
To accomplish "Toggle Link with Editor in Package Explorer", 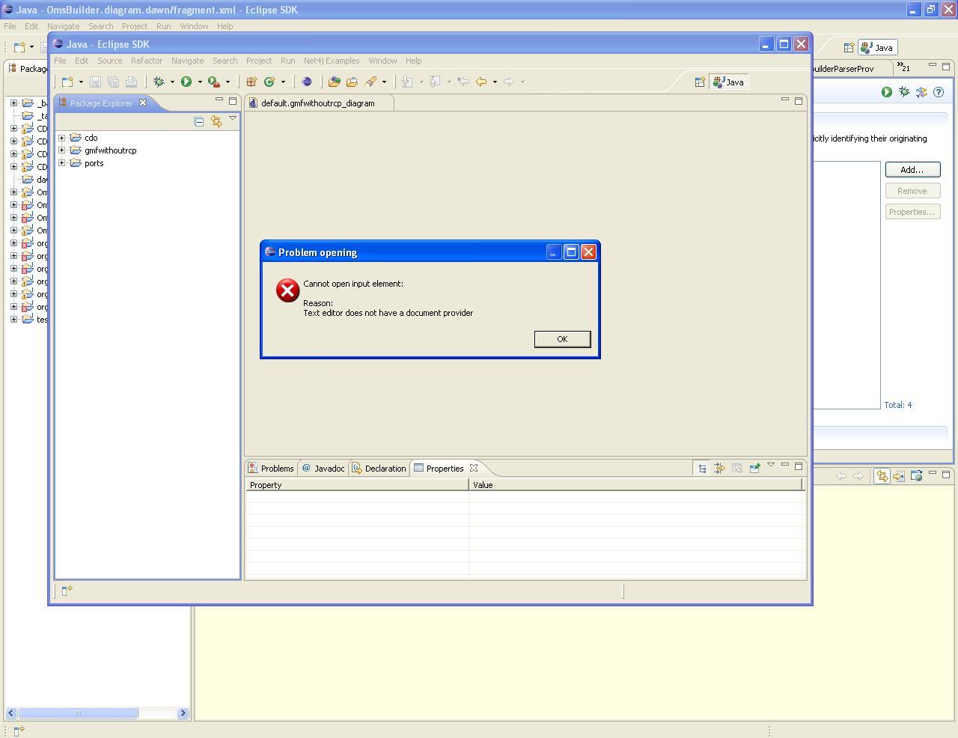I will click(216, 121).
